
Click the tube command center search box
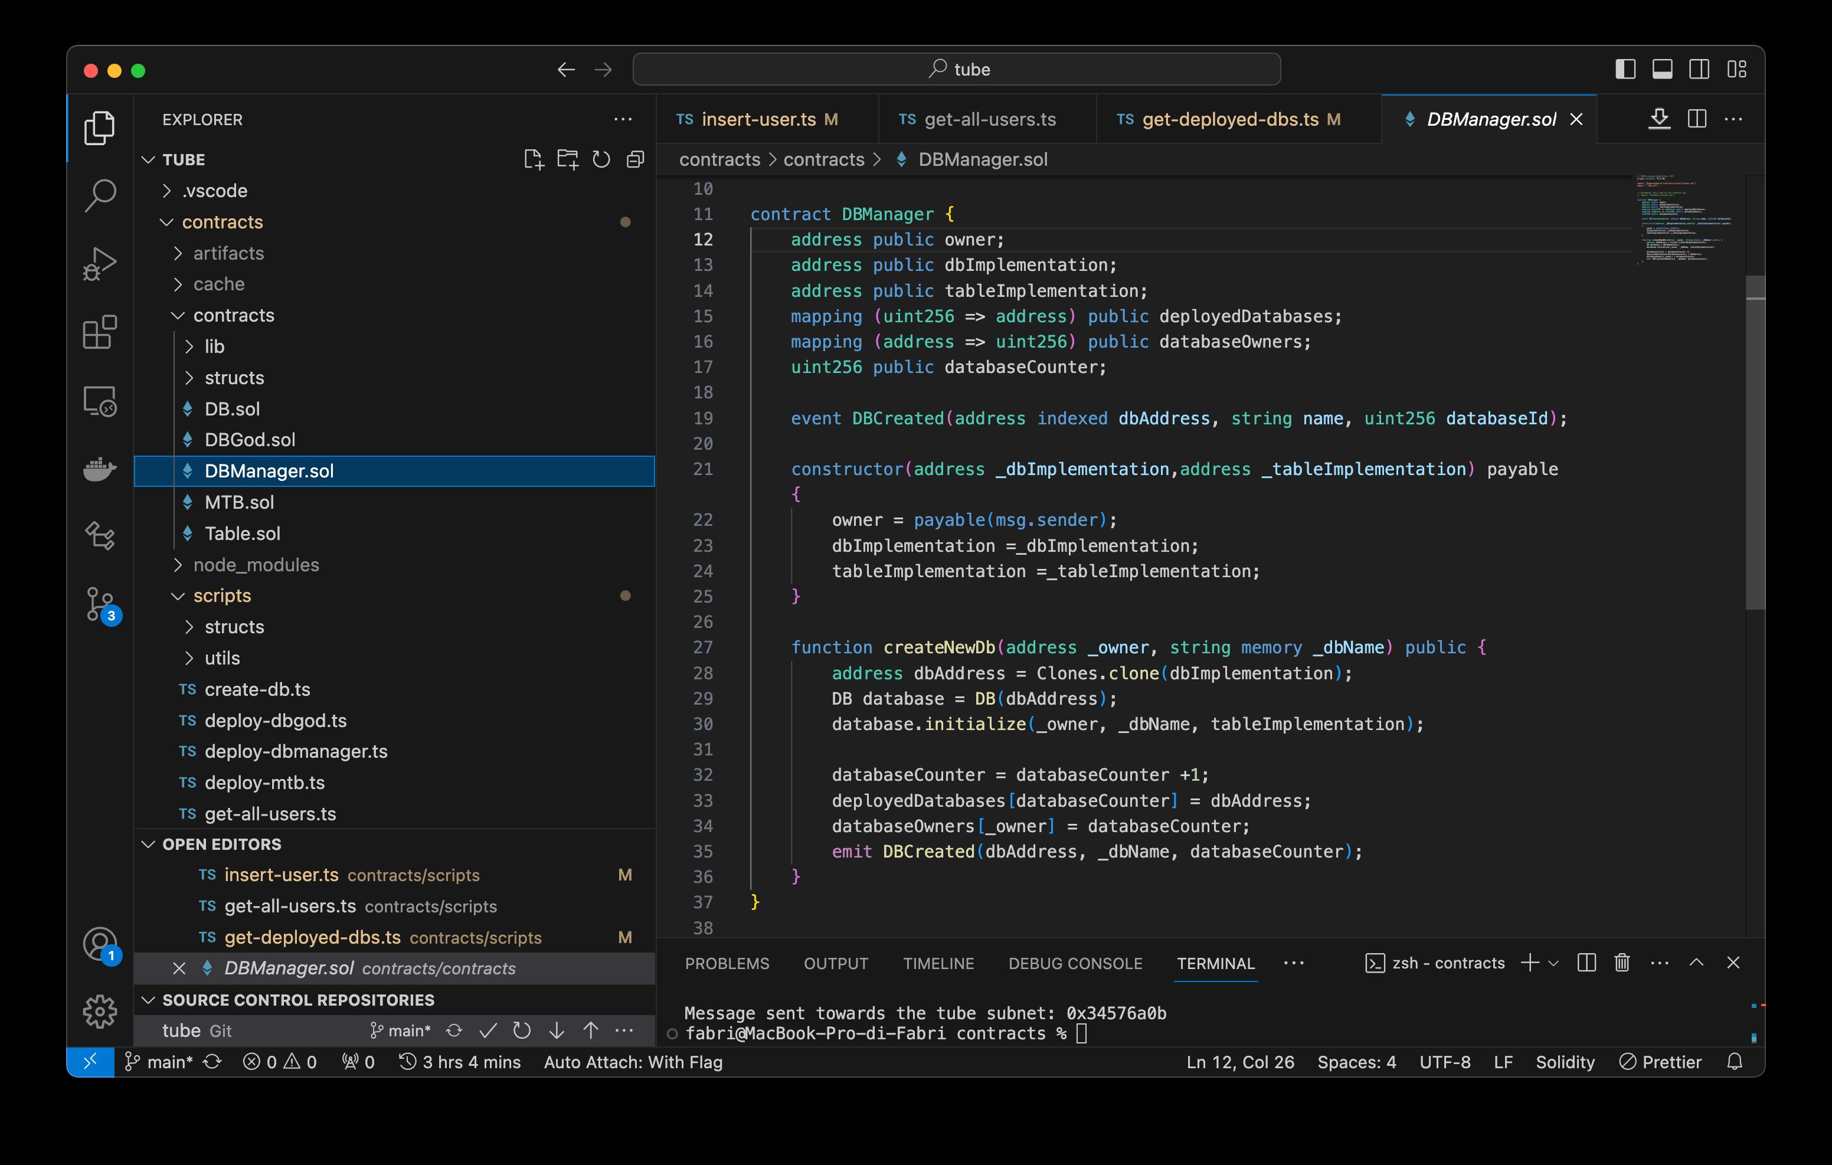point(956,69)
